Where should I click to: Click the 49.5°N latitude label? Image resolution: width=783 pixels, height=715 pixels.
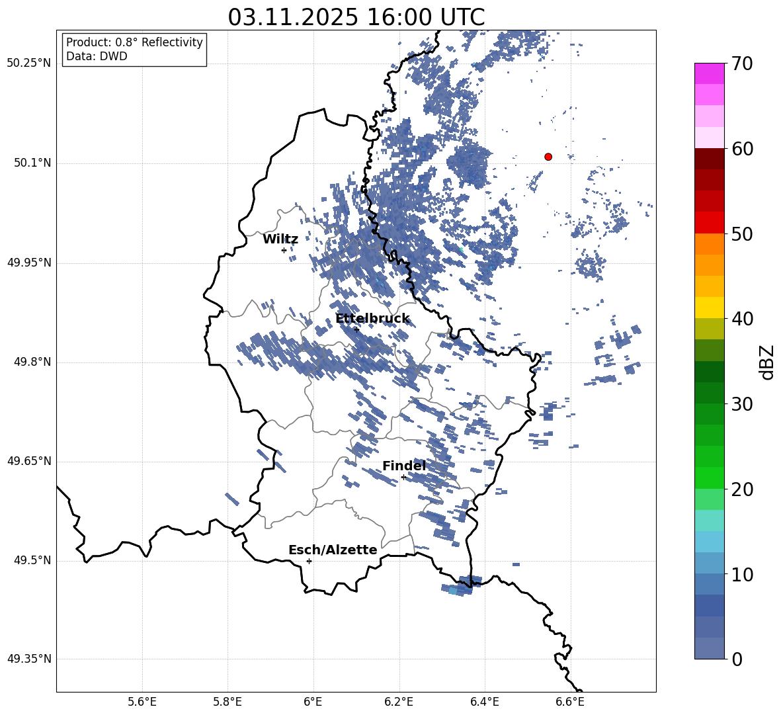[x=32, y=560]
